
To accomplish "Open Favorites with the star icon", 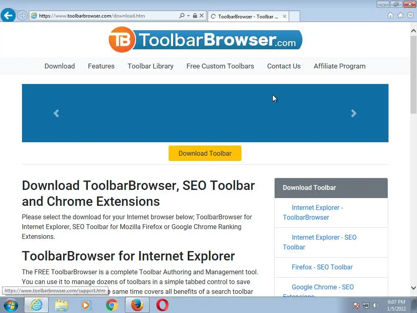I will pos(400,15).
